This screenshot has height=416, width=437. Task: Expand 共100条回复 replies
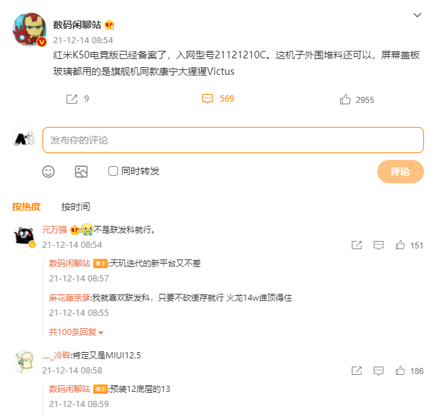point(75,332)
